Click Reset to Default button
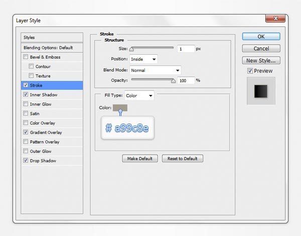The width and height of the screenshot is (301, 236). pyautogui.click(x=183, y=159)
